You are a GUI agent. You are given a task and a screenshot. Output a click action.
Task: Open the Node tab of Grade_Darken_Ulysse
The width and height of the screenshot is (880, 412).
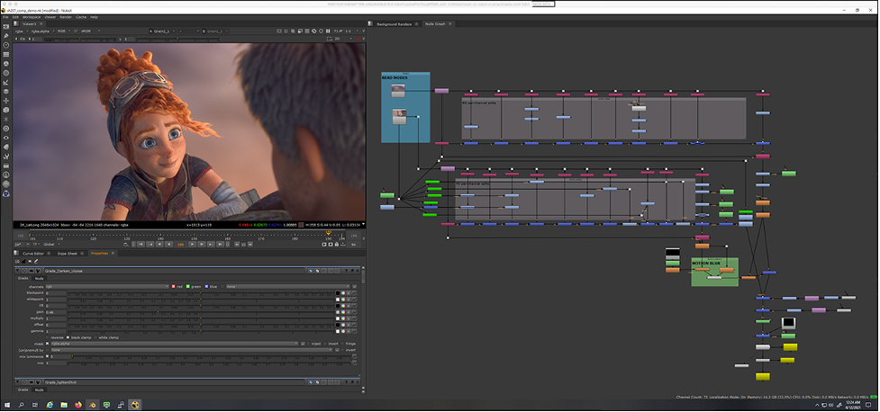coord(40,278)
